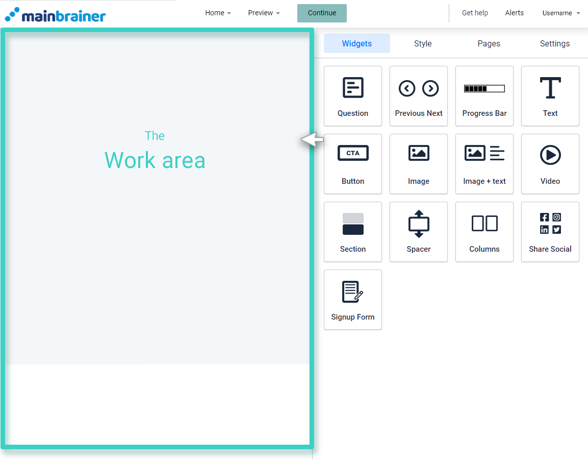Select the Image + text widget
This screenshot has width=588, height=460.
(x=484, y=164)
